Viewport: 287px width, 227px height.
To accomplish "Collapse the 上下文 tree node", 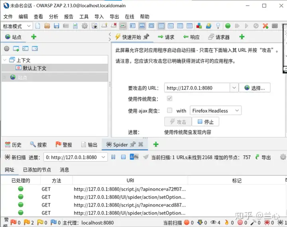I will point(5,60).
